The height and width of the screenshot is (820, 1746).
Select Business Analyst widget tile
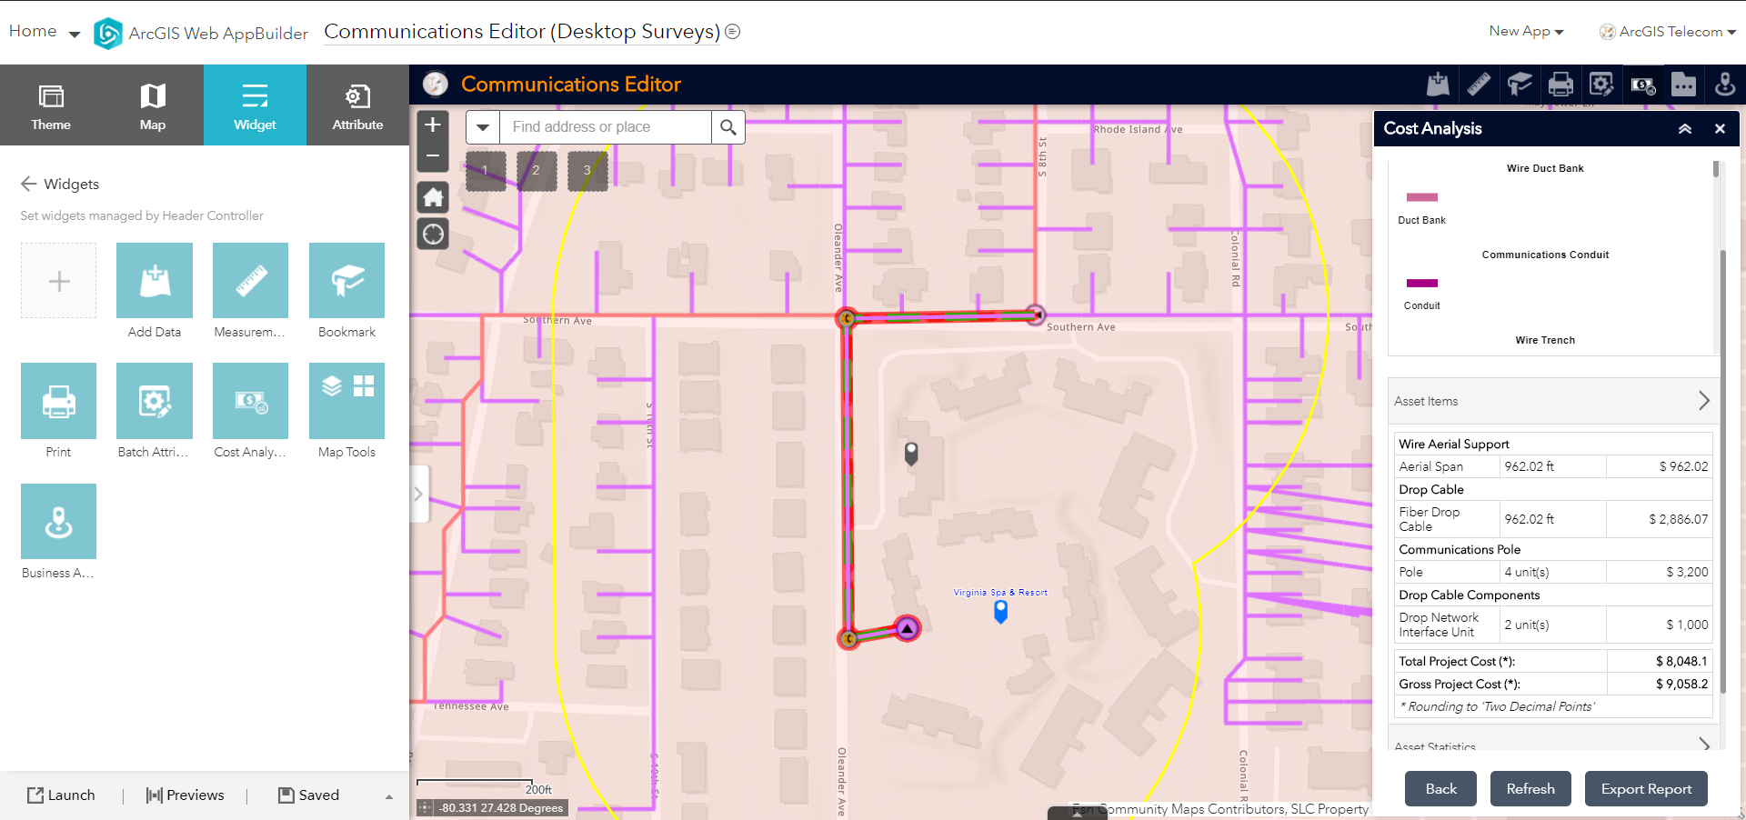coord(58,521)
